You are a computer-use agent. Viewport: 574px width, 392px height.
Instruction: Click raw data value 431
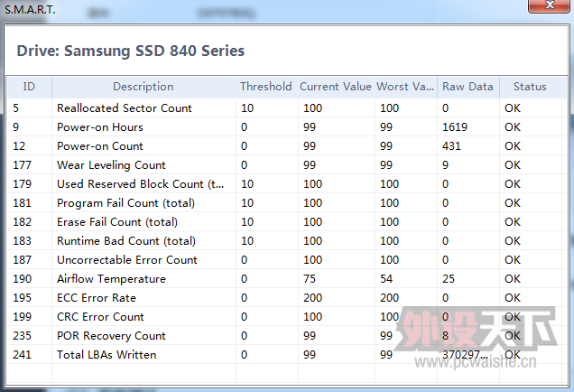tap(451, 146)
